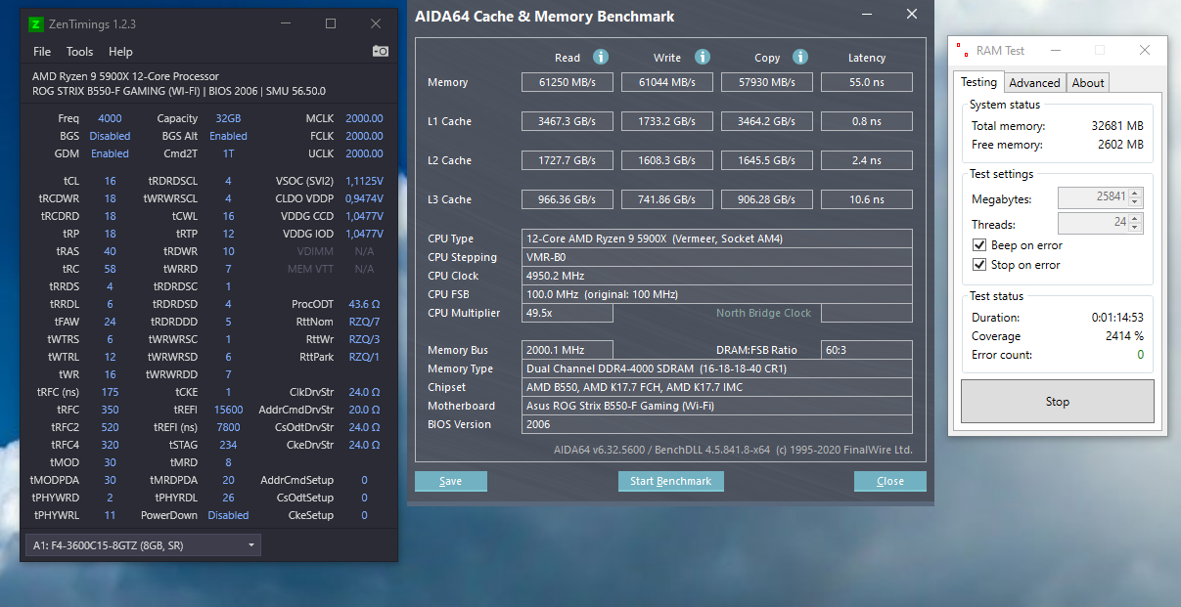Toggle the Stop on error checkbox
The width and height of the screenshot is (1181, 607).
coord(979,265)
